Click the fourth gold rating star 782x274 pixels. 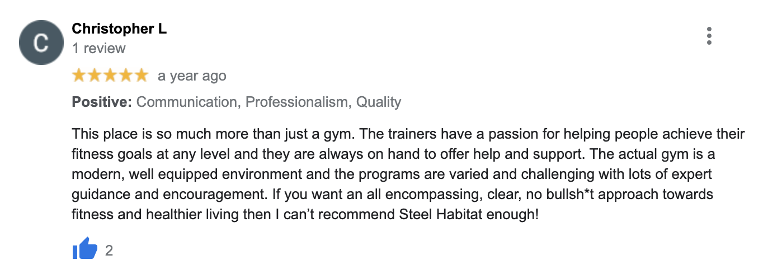point(126,75)
